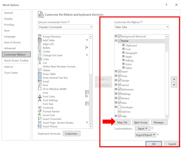Click info icon next to Reset button

[152, 128]
